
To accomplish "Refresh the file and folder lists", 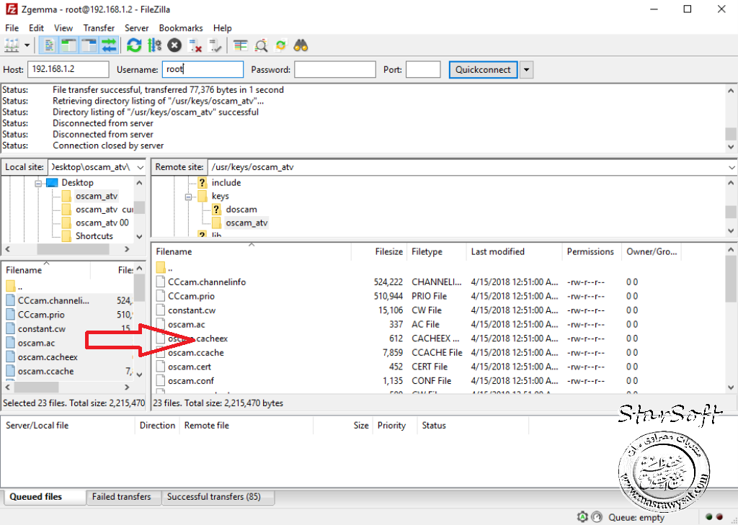I will coord(134,45).
